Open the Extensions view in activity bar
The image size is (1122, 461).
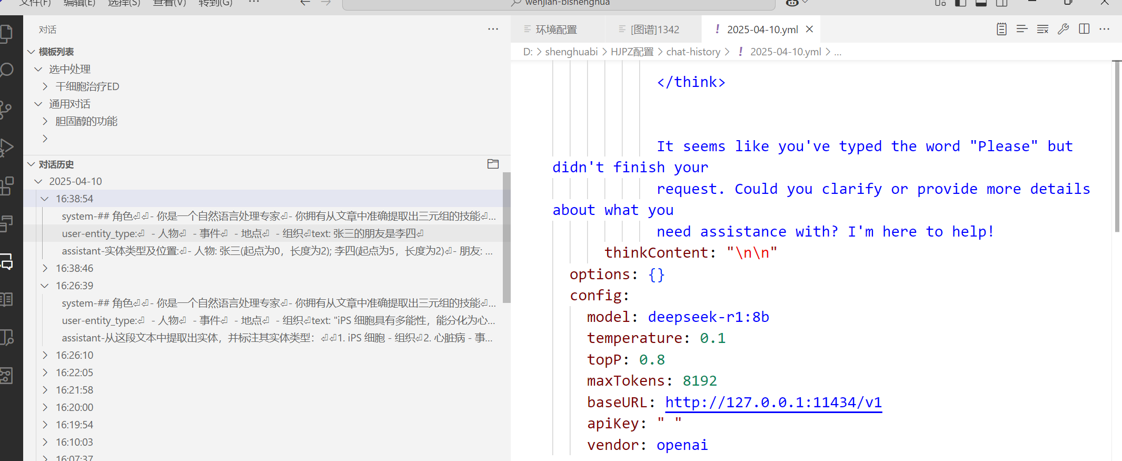[7, 185]
